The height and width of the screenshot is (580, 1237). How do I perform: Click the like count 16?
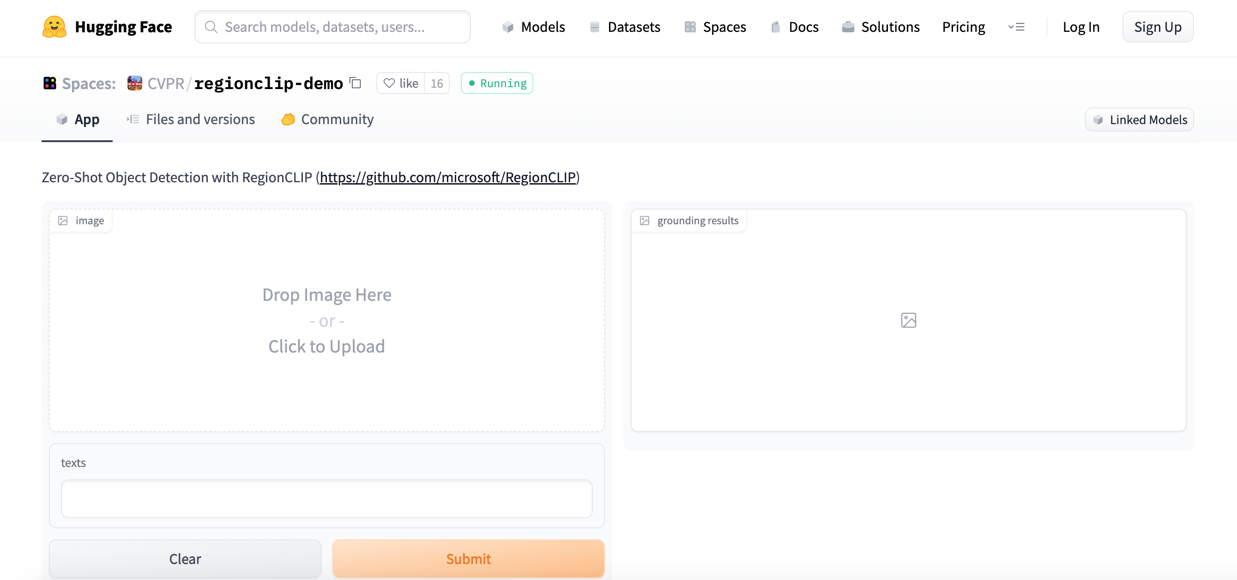click(x=437, y=83)
